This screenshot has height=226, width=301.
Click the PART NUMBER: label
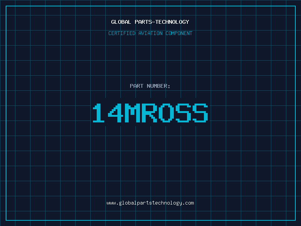[150, 86]
